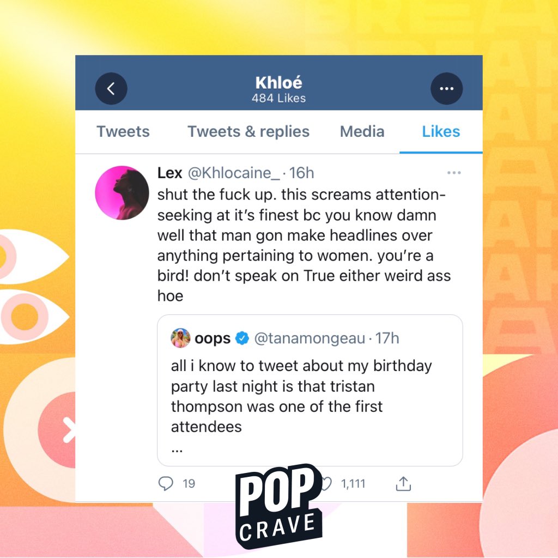Image resolution: width=558 pixels, height=558 pixels.
Task: Click the Pop Crave logo
Action: coord(278,506)
